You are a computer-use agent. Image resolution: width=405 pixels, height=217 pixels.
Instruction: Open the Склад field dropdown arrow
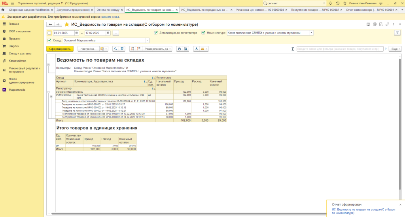pyautogui.click(x=147, y=41)
